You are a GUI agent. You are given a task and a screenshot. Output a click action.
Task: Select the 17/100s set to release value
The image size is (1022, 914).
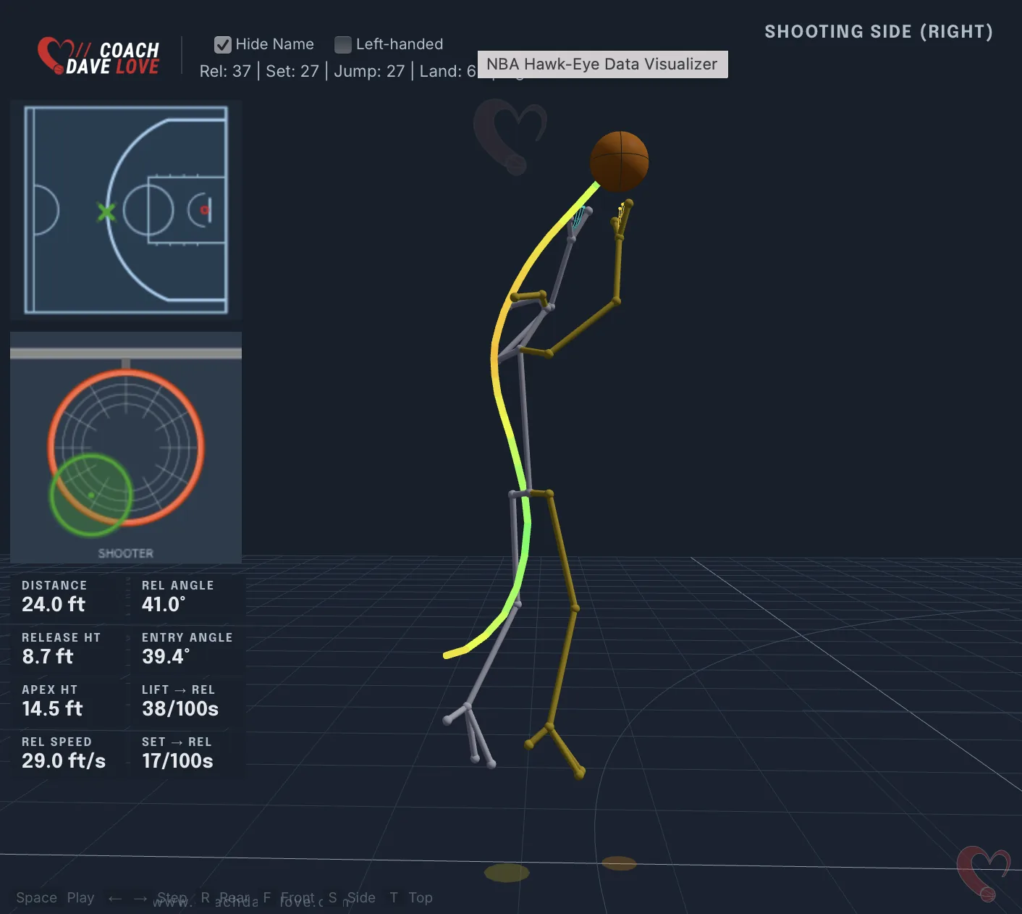pyautogui.click(x=177, y=760)
